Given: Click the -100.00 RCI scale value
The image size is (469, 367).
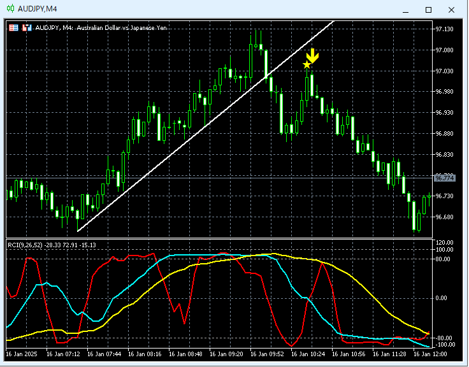Looking at the screenshot, I should coord(445,345).
